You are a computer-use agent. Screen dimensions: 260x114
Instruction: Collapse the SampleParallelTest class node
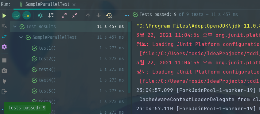pos(21,37)
